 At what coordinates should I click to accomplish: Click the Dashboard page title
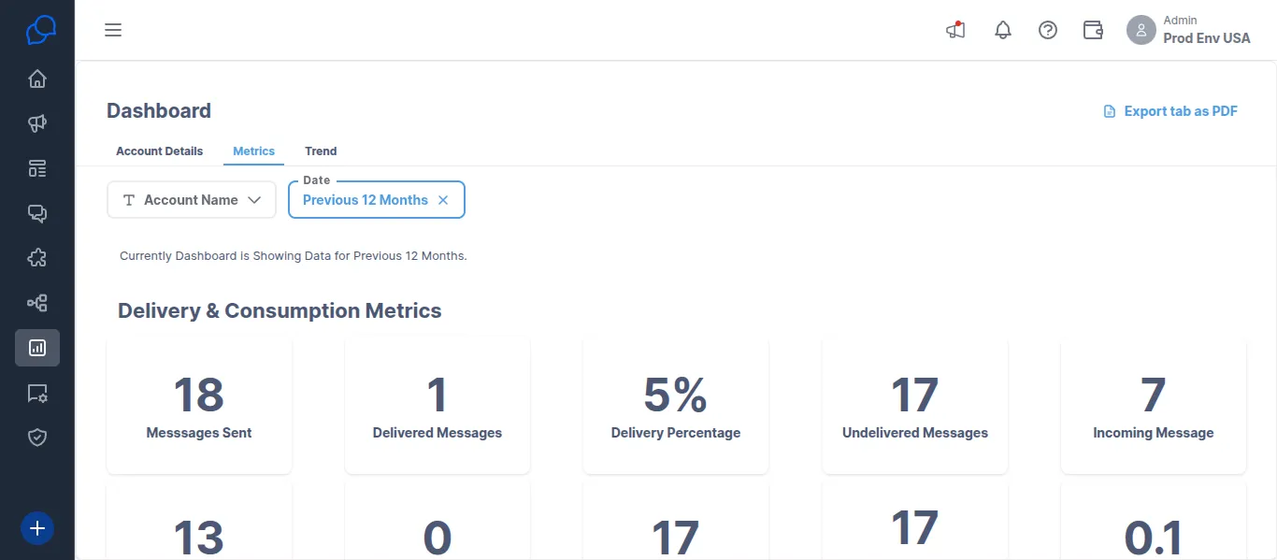click(x=159, y=111)
